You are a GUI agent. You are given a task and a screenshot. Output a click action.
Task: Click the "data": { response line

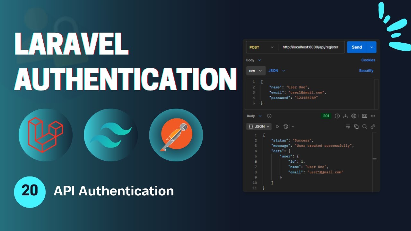tap(281, 151)
